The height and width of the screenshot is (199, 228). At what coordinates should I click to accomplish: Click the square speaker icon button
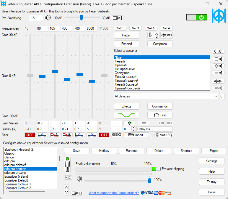[x=218, y=59]
